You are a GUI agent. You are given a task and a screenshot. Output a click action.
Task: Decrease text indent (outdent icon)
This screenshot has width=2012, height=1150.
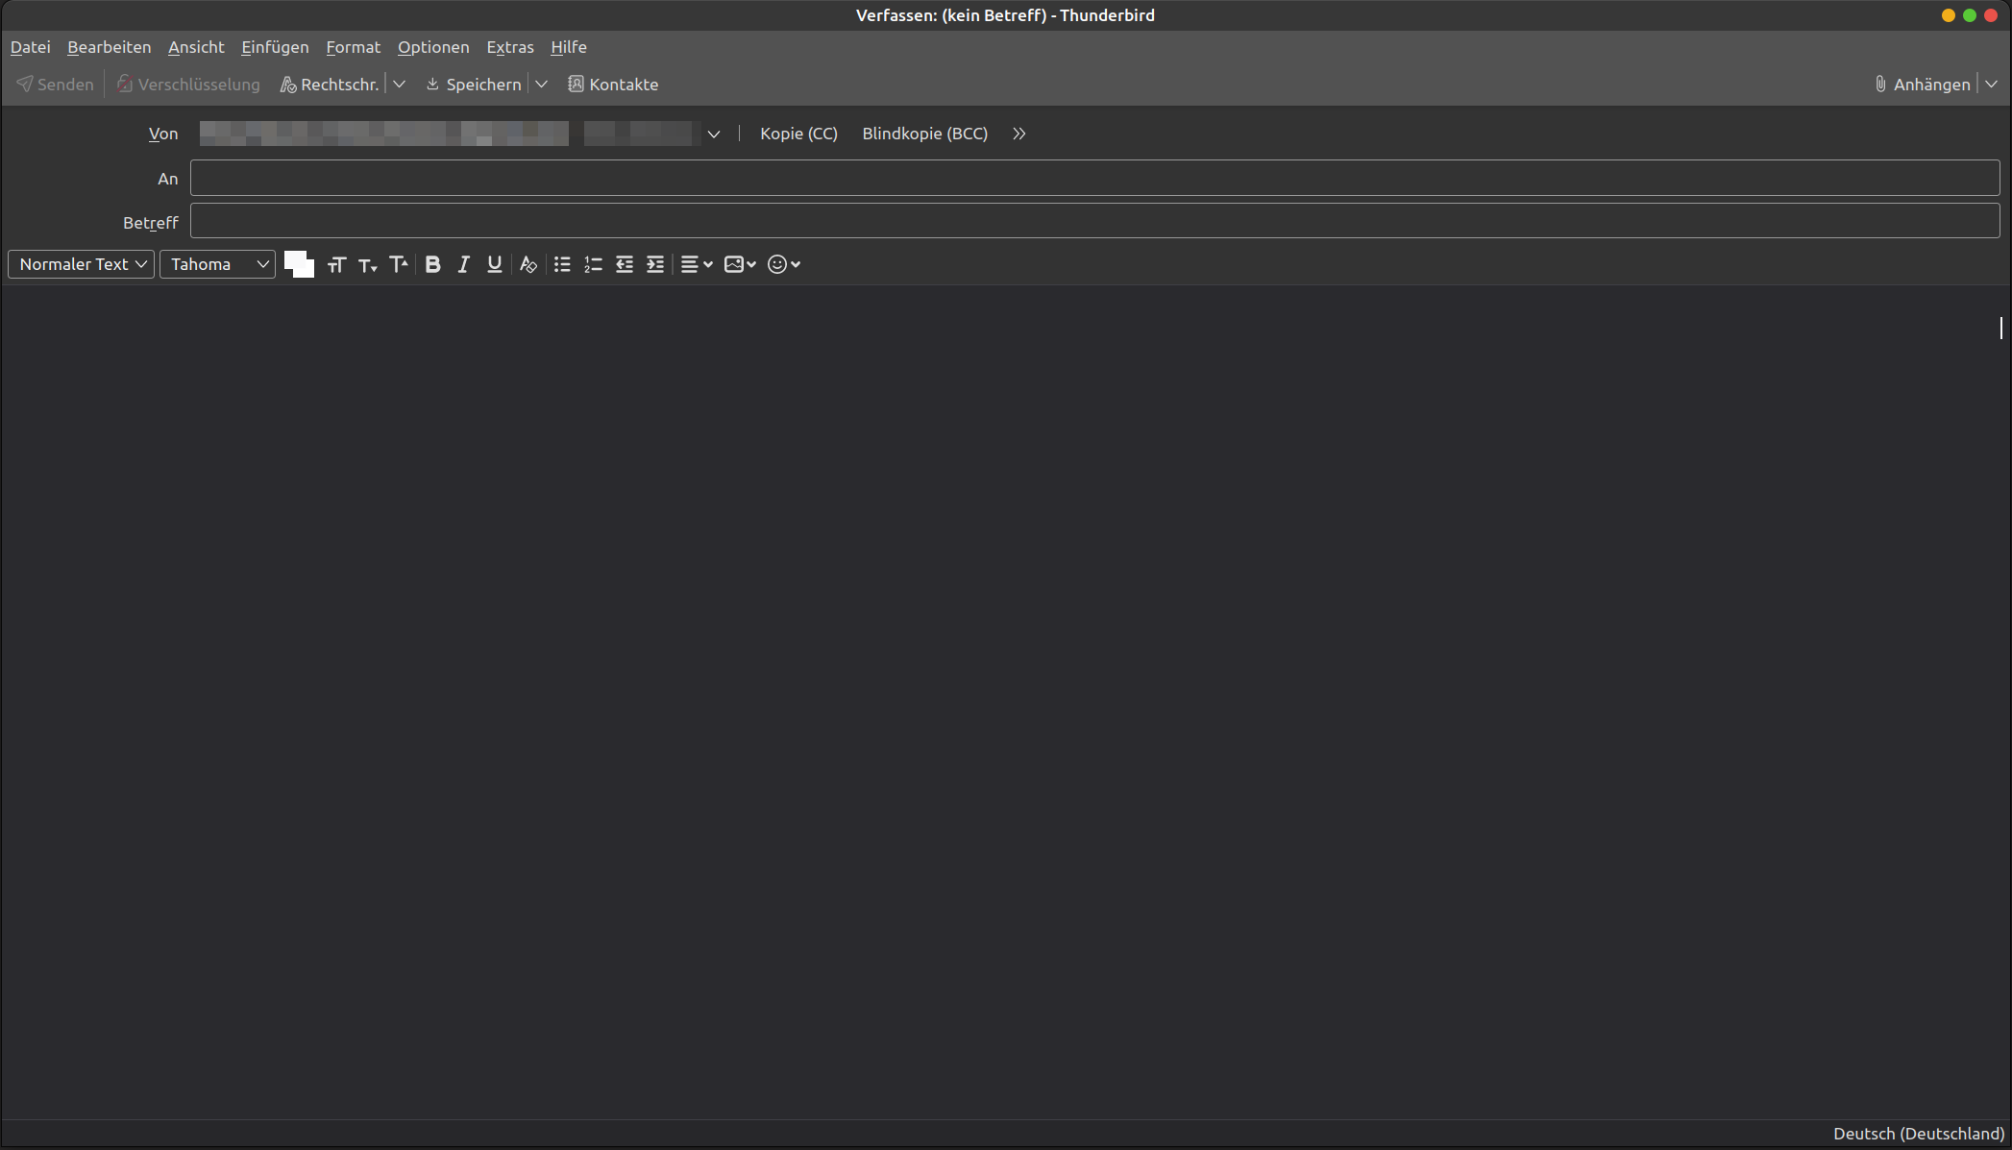624,264
